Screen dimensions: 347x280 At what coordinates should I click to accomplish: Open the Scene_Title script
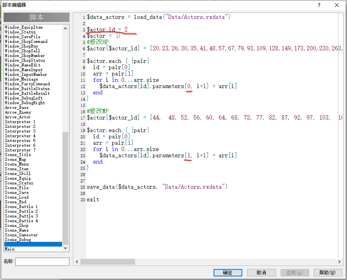[18, 155]
